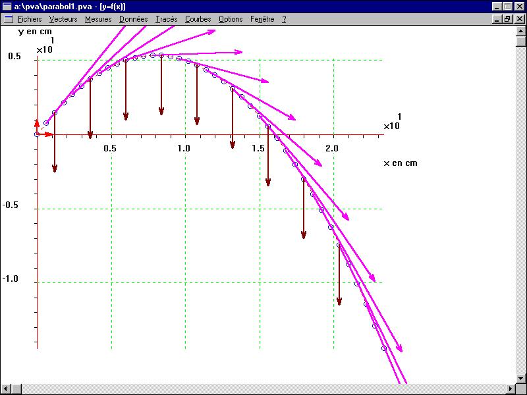The height and width of the screenshot is (395, 527).
Task: Click the x-axis tick label 2.0
Action: (332, 148)
